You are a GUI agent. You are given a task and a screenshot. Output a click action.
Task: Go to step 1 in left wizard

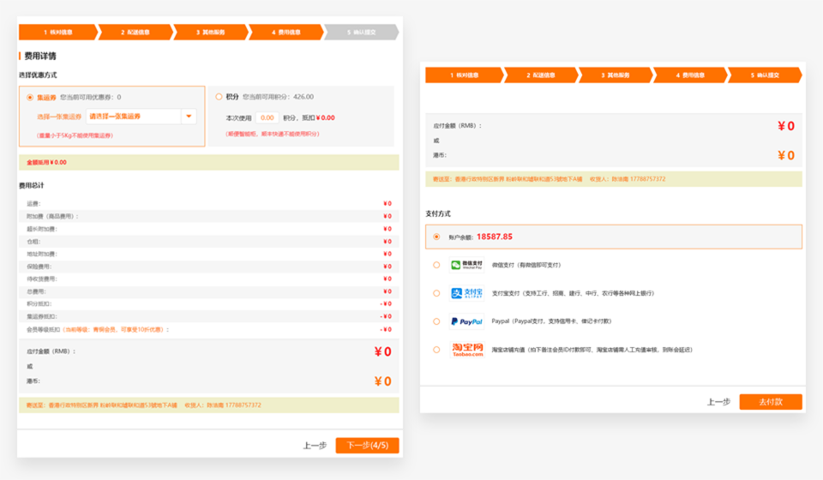point(57,32)
